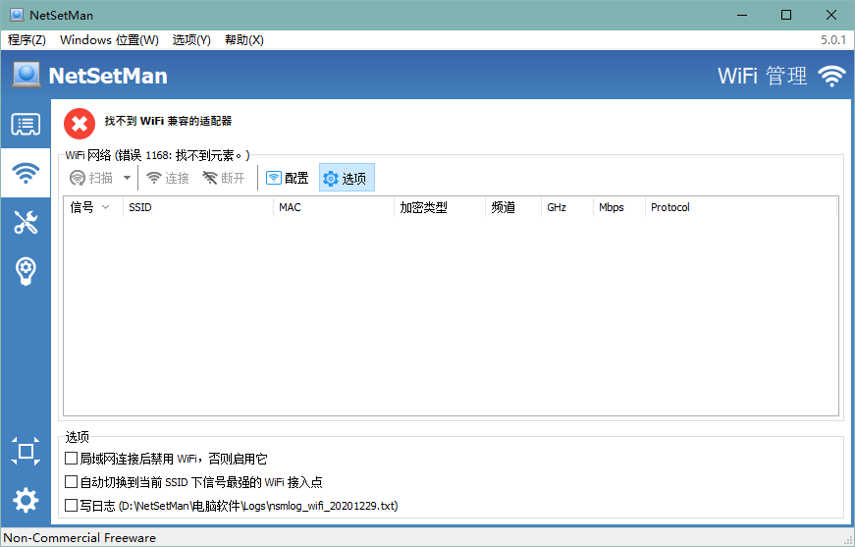The width and height of the screenshot is (855, 547).
Task: Sort by Protocol column header
Action: [740, 207]
